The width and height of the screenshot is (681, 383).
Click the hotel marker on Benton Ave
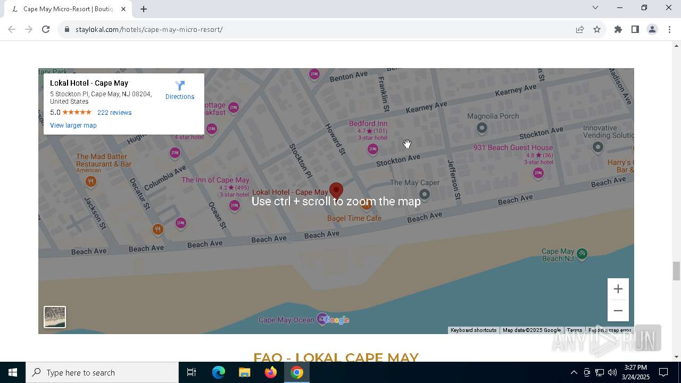point(314,74)
